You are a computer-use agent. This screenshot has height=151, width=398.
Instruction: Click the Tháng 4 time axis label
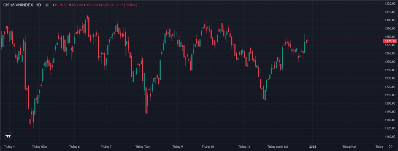[9, 146]
